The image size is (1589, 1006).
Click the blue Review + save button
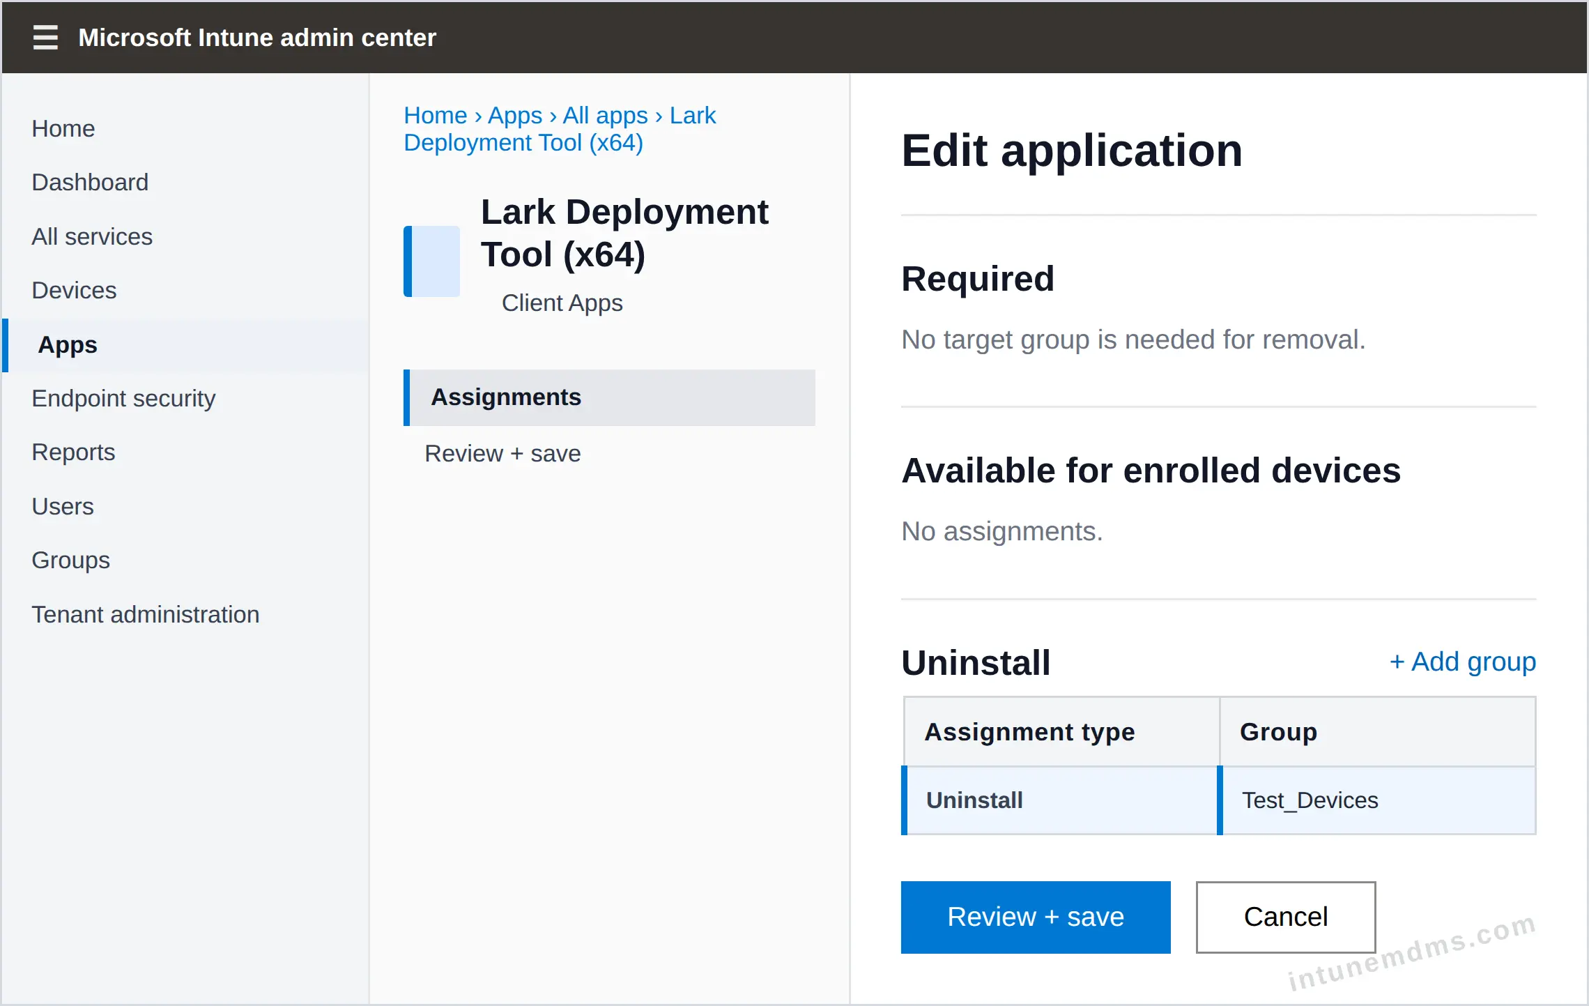click(1036, 917)
